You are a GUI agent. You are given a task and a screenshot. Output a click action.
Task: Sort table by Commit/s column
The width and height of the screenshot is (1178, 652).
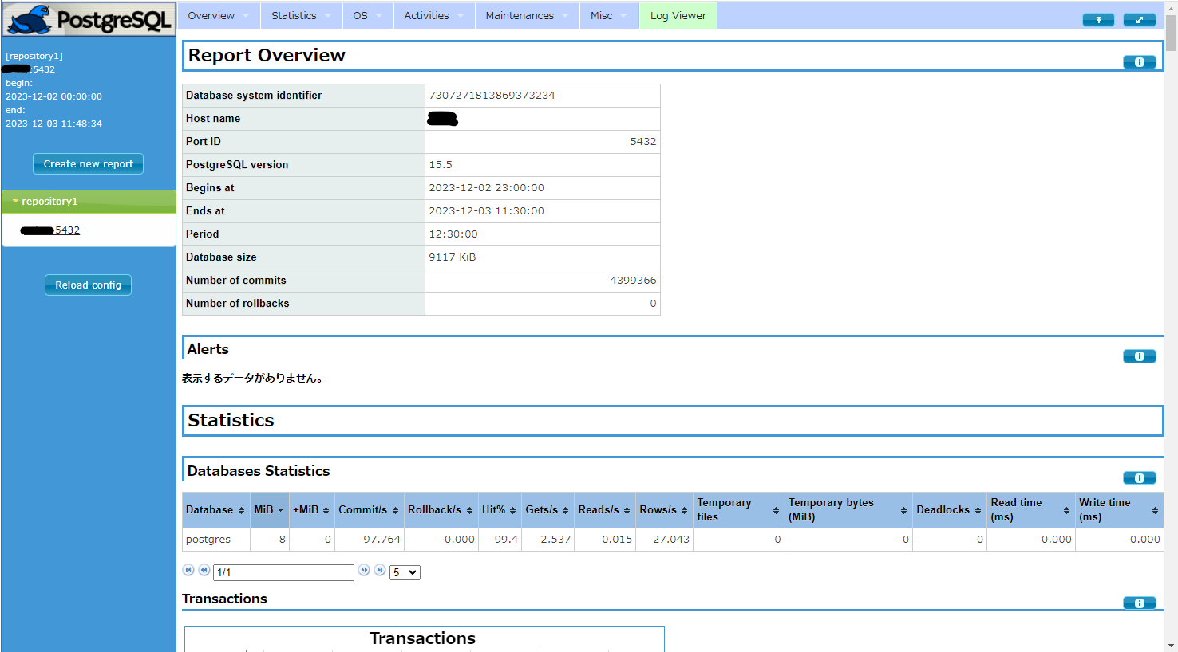tap(369, 510)
